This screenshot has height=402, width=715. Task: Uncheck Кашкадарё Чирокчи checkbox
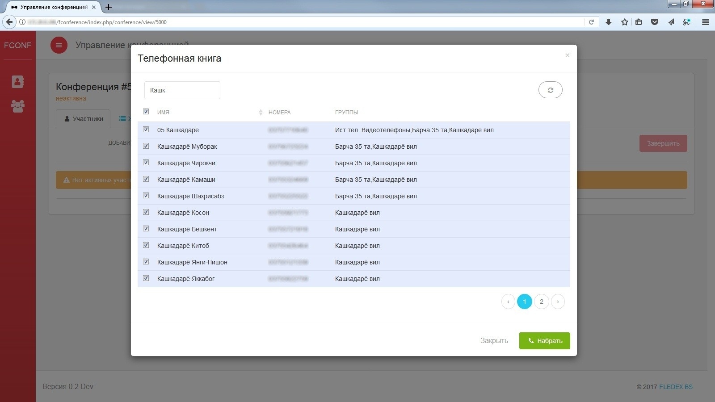pos(146,163)
